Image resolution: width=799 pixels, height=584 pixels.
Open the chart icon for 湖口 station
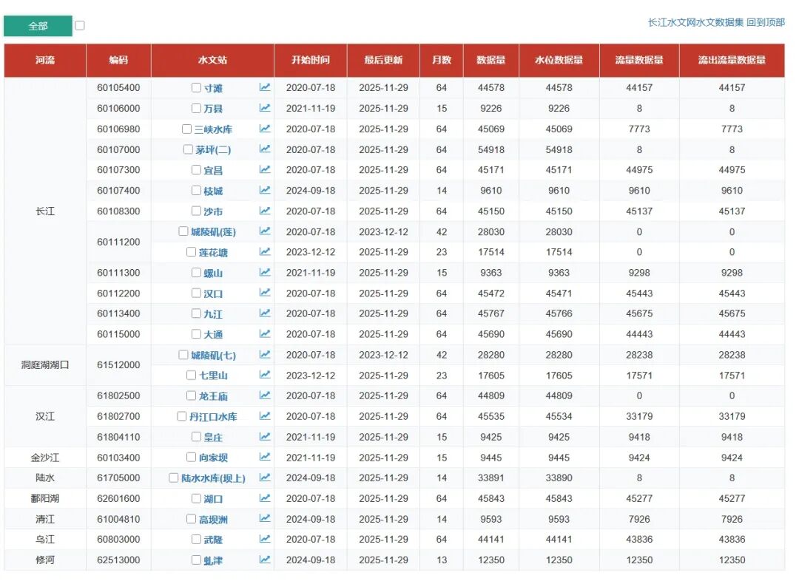pos(264,498)
